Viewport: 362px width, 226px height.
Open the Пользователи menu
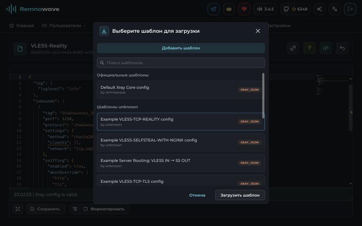tap(64, 26)
